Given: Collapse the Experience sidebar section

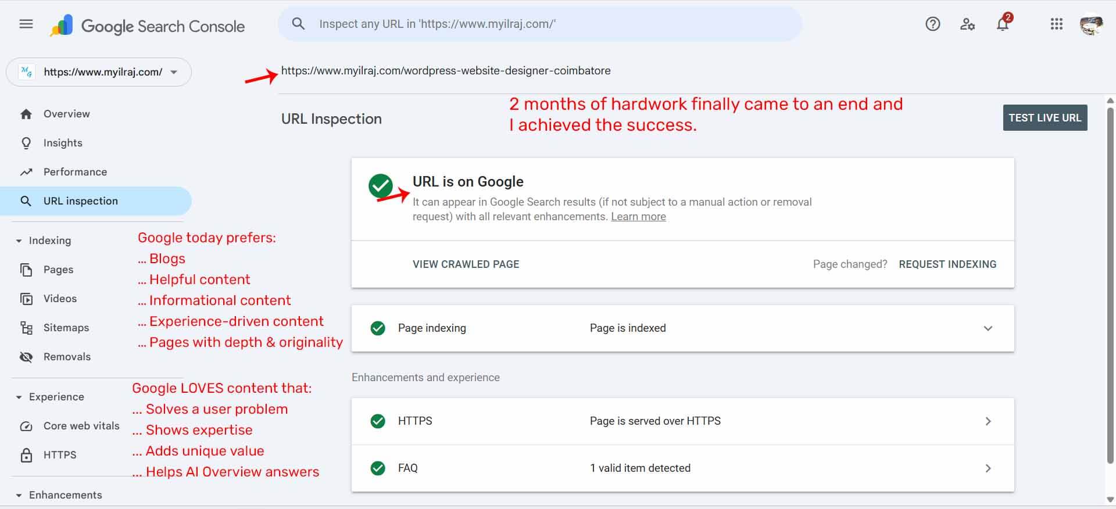Looking at the screenshot, I should tap(19, 397).
